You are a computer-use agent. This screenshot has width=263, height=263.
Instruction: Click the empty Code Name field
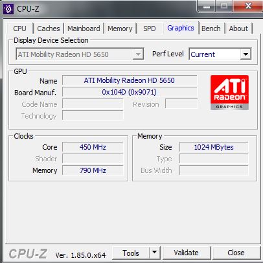click(93, 104)
